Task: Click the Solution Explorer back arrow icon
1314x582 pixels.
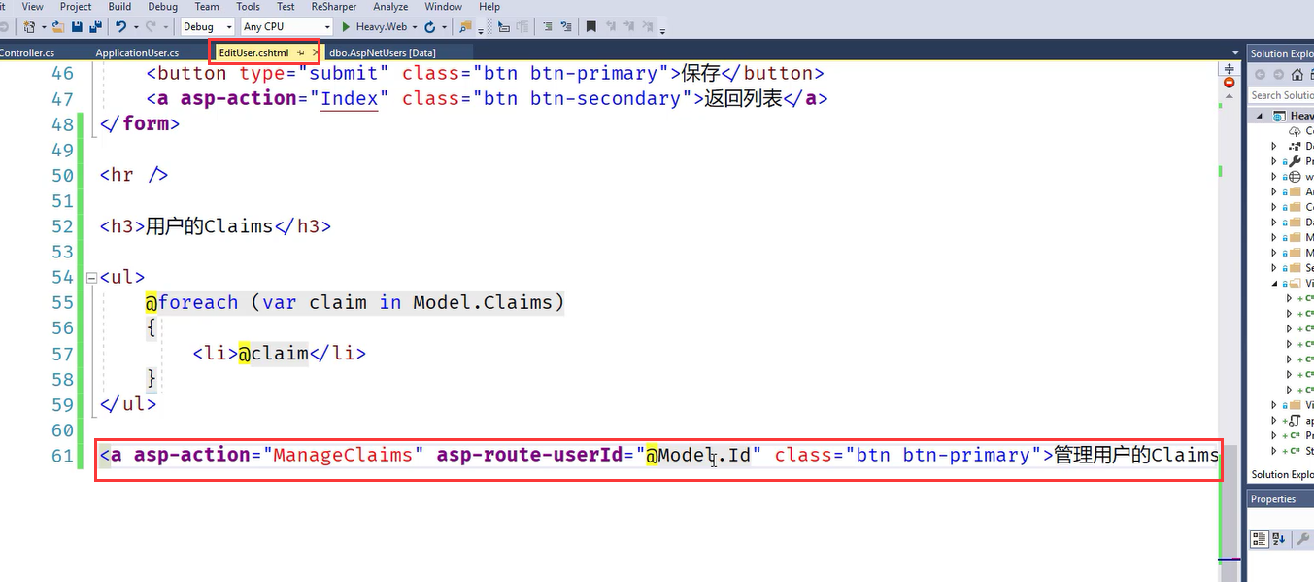Action: pyautogui.click(x=1260, y=75)
